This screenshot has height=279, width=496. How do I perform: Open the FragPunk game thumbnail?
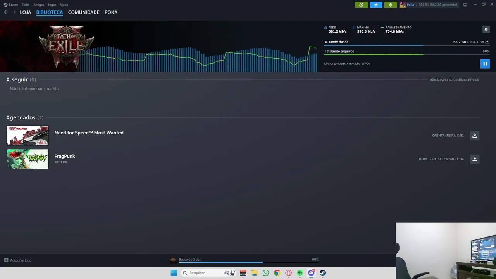point(28,159)
